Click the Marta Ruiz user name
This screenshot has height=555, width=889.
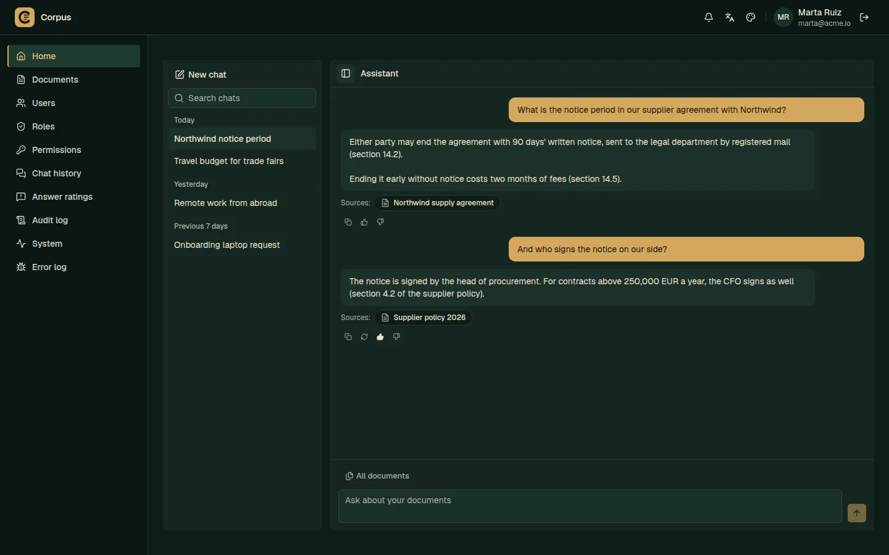(819, 12)
